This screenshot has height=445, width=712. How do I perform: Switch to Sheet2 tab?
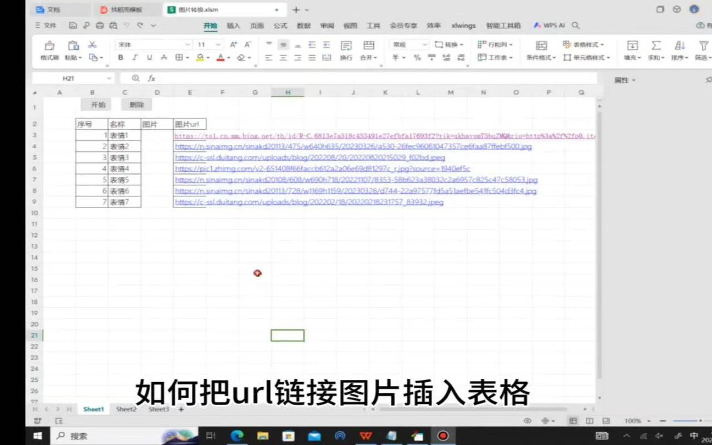(126, 409)
